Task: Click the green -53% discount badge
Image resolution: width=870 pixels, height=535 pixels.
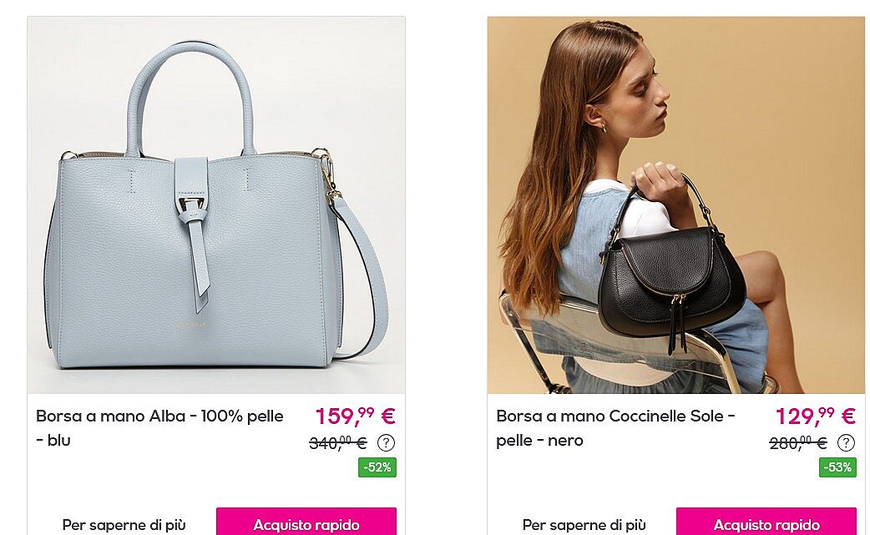Action: [837, 467]
